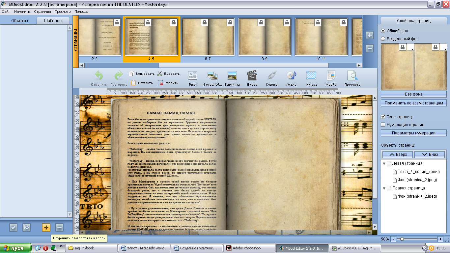Open left background preview dropdown arrow
This screenshot has height=253, width=450.
(x=410, y=48)
